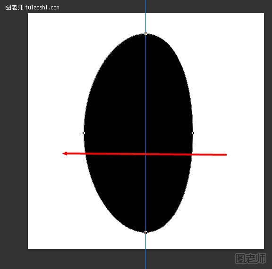Click the 图老师 logo watermark at bottom right

pos(250,258)
